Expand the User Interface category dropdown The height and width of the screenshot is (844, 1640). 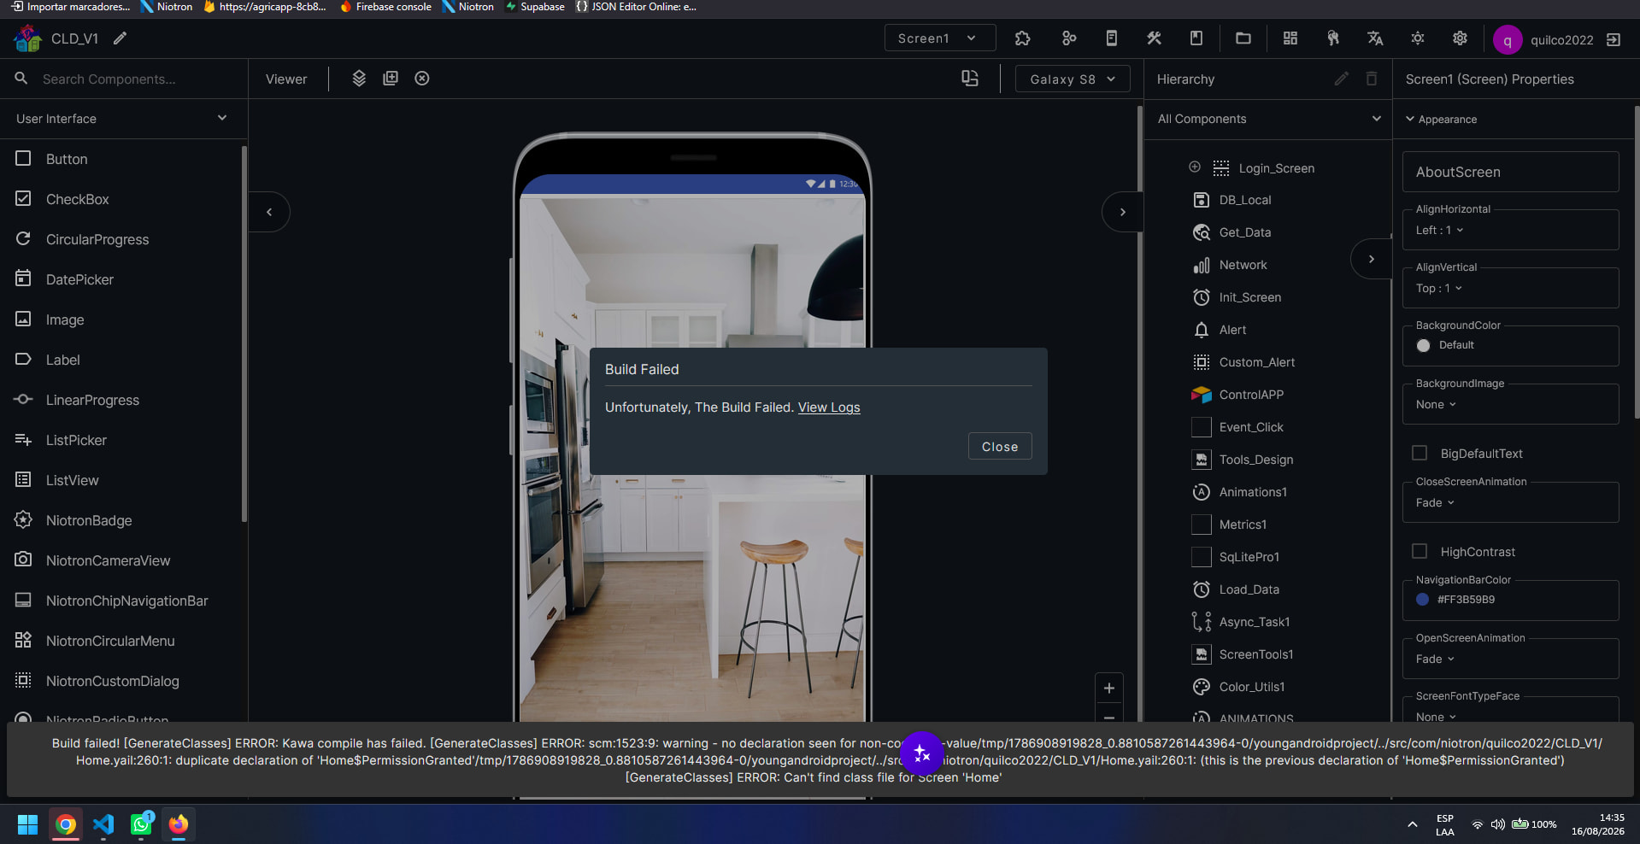(124, 119)
